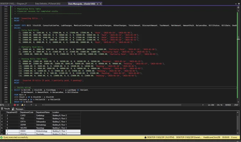Select the DepartmentCode column header
The image size is (241, 142).
[x=27, y=112]
